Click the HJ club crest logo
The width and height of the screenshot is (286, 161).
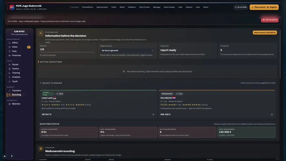[12, 7]
